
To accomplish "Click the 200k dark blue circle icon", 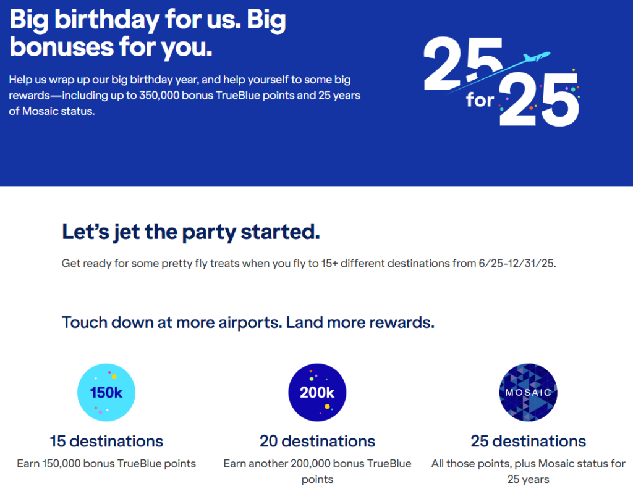I will (x=317, y=392).
